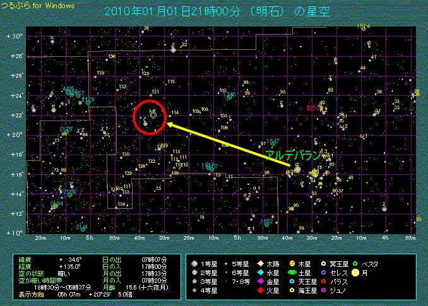The image size is (428, 306).
Task: Click the Vesta (ベスタ) green ring icon
Action: [354, 262]
